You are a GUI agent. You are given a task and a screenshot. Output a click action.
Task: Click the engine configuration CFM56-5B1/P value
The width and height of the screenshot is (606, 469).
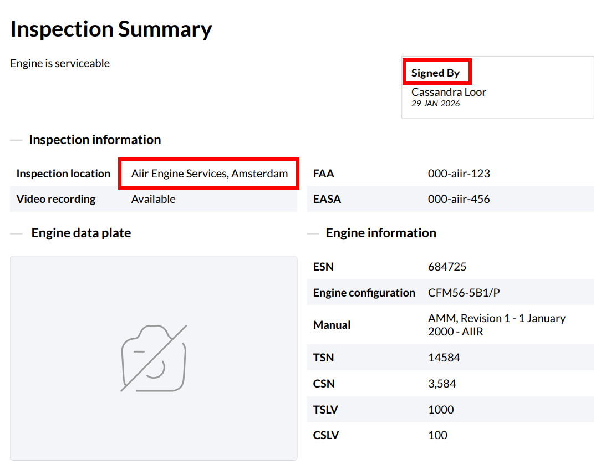pyautogui.click(x=464, y=293)
